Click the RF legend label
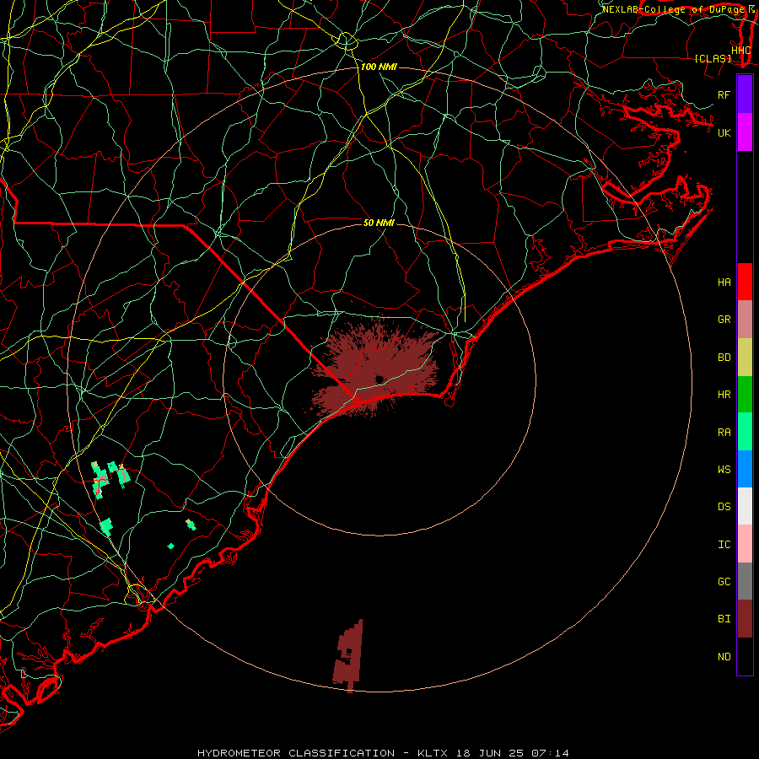Screen dimensions: 759x759 pyautogui.click(x=724, y=94)
